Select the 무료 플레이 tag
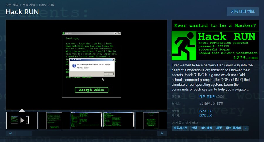 click(x=233, y=128)
